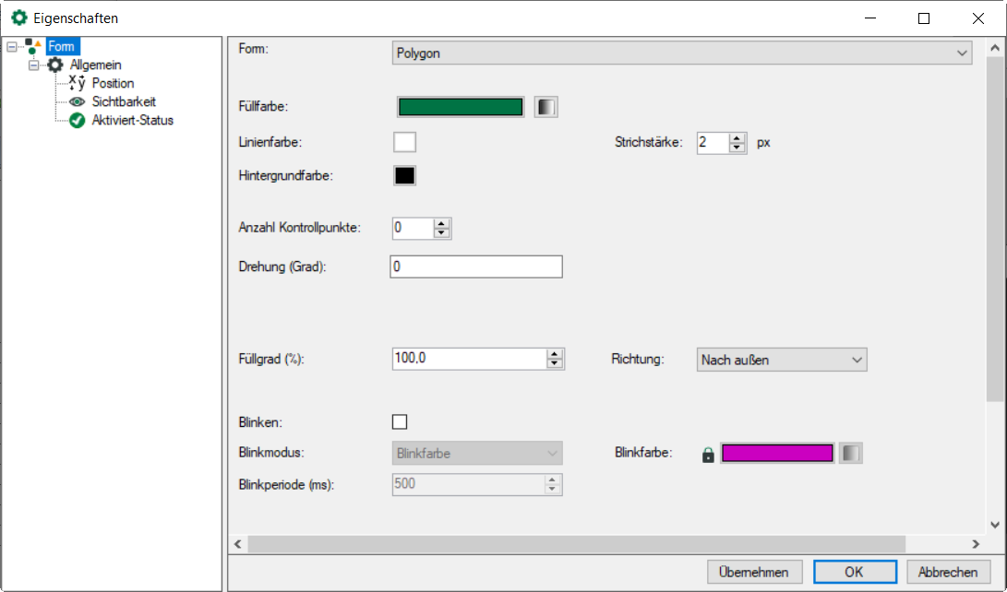
Task: Click the horizontal scrollbar right arrow
Action: (977, 545)
